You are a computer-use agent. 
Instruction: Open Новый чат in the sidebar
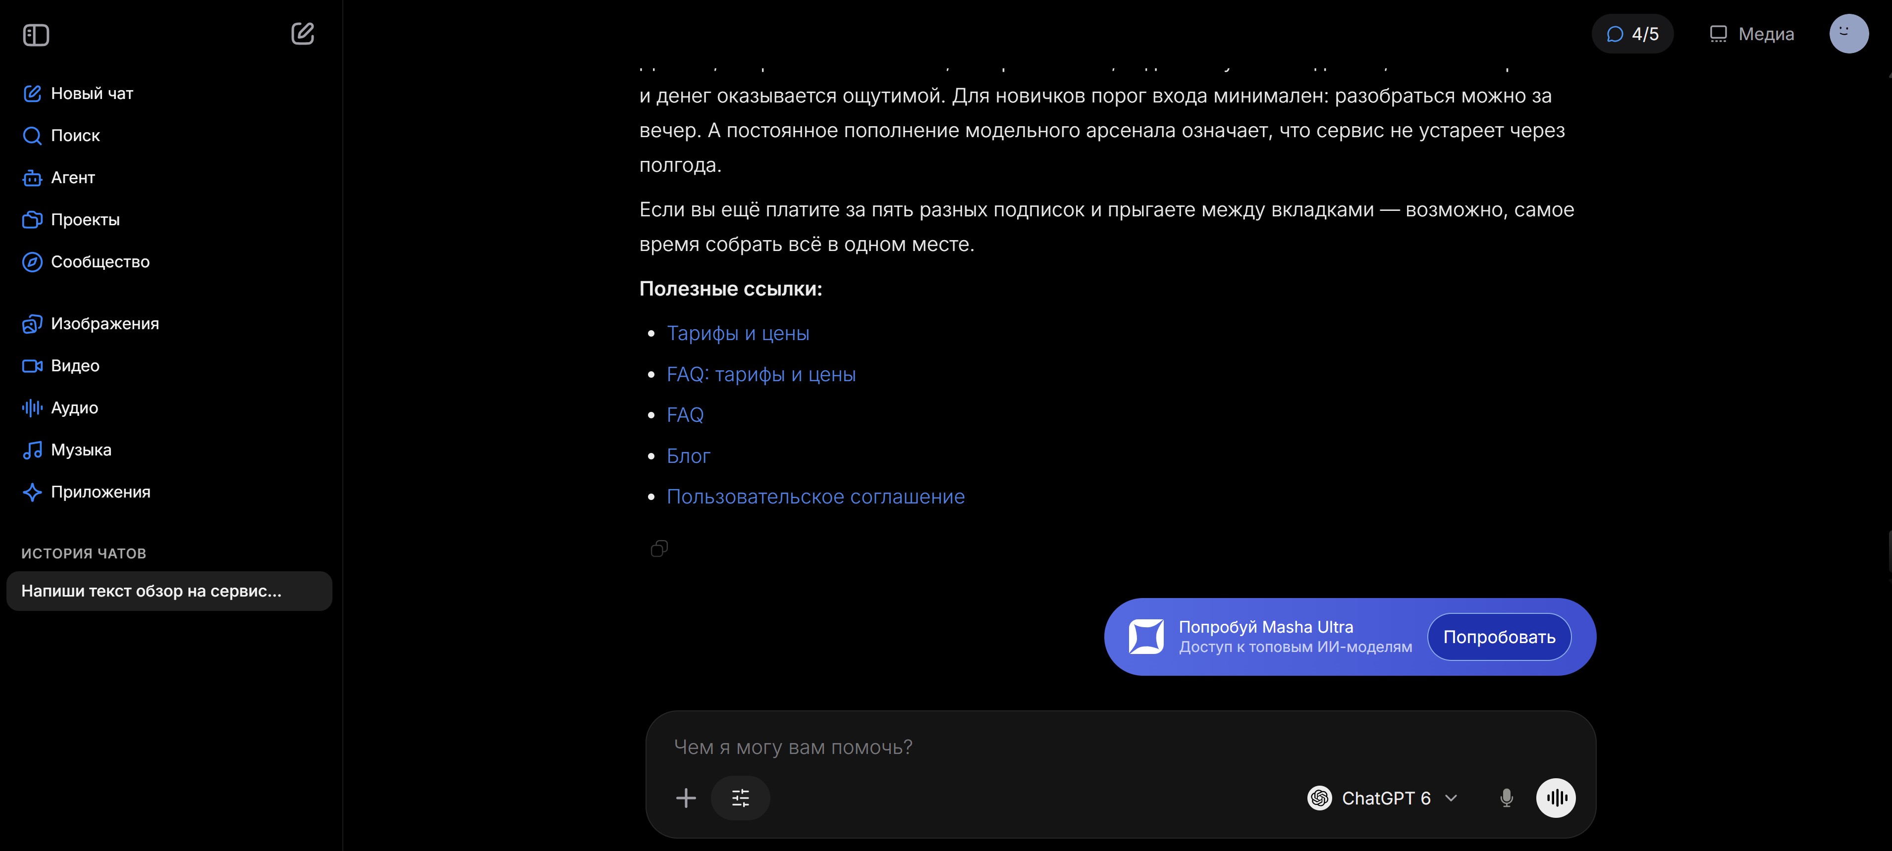[78, 94]
